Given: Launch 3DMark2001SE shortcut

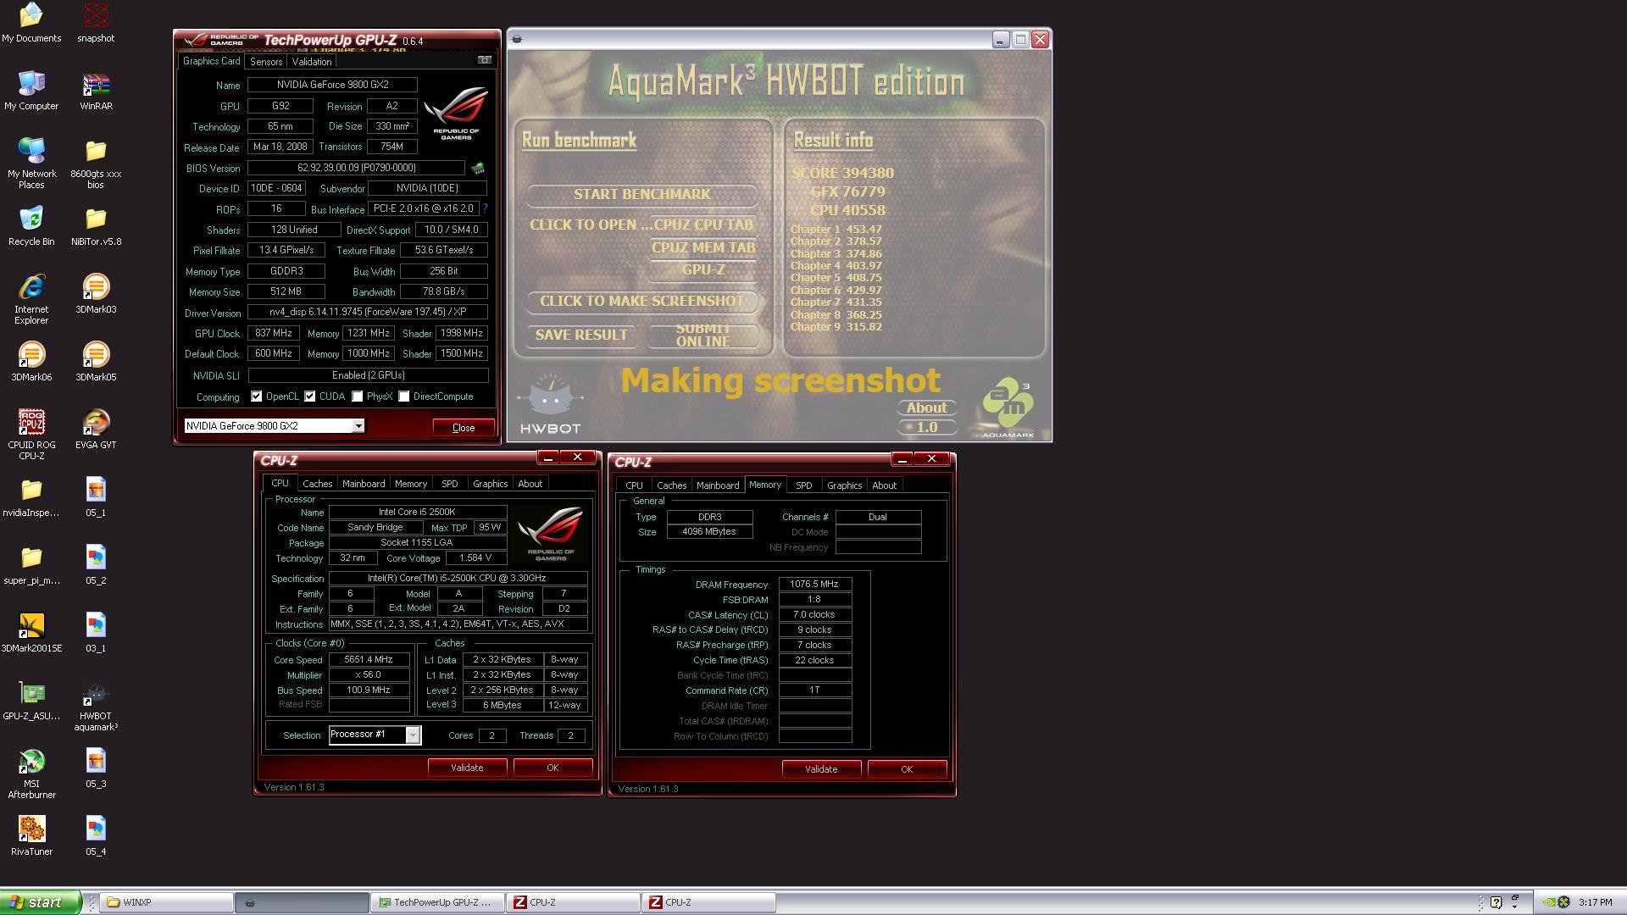Looking at the screenshot, I should [31, 633].
